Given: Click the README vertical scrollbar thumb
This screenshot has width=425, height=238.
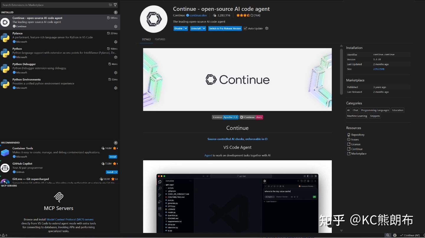Looking at the screenshot, I should coord(341,71).
